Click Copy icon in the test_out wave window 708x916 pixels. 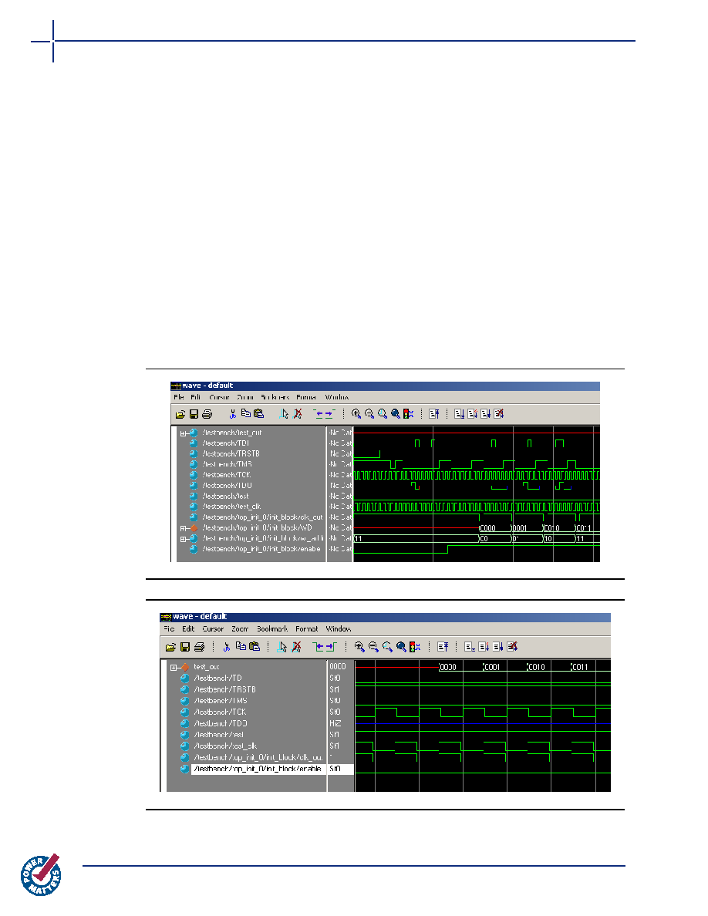tap(241, 646)
